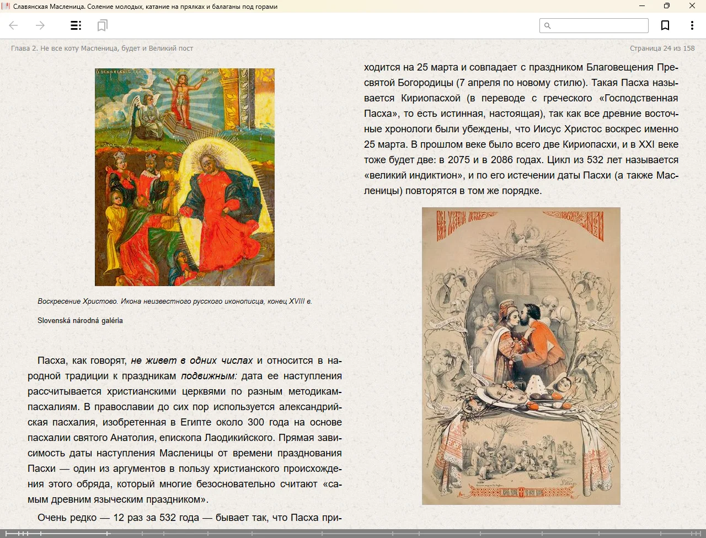This screenshot has height=538, width=706.
Task: Bookmark the current page
Action: click(x=665, y=25)
